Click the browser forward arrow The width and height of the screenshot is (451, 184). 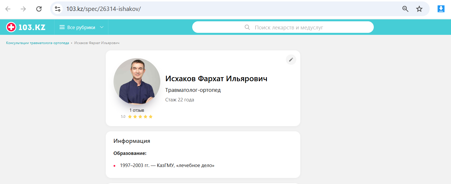(x=23, y=9)
